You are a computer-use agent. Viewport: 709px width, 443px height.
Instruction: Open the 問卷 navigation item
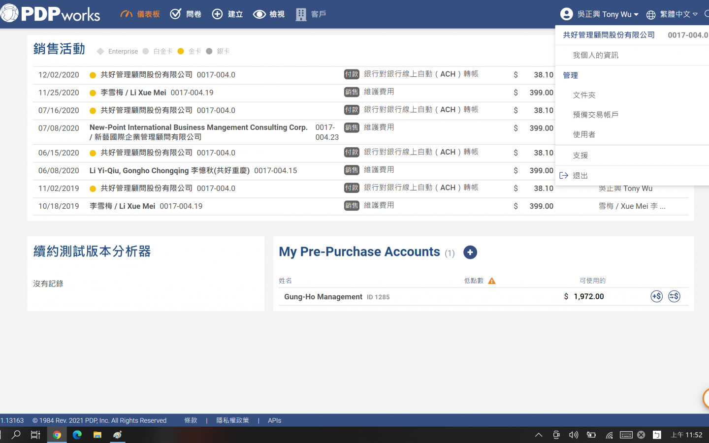(186, 14)
